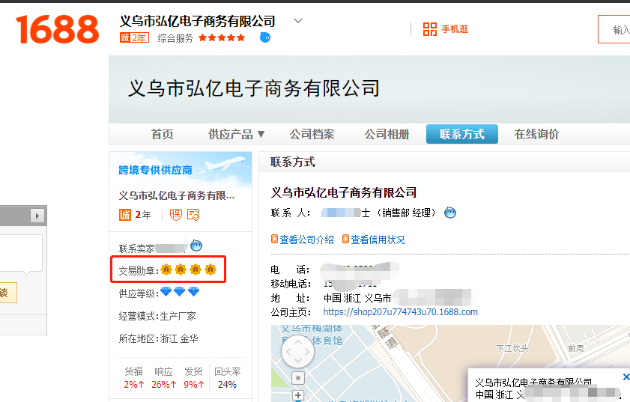Open the 公司档案 tab

click(x=312, y=134)
